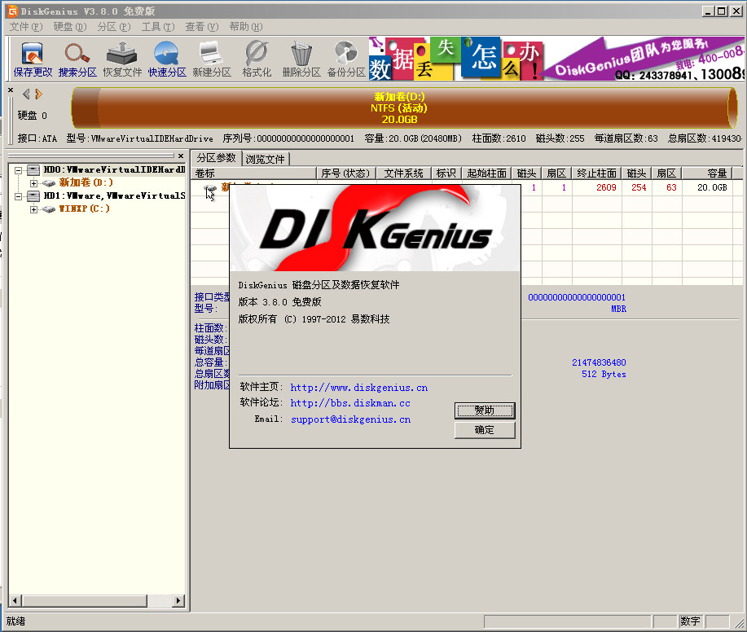Click the volume icon in the partition table row
Image resolution: width=747 pixels, height=632 pixels.
210,190
